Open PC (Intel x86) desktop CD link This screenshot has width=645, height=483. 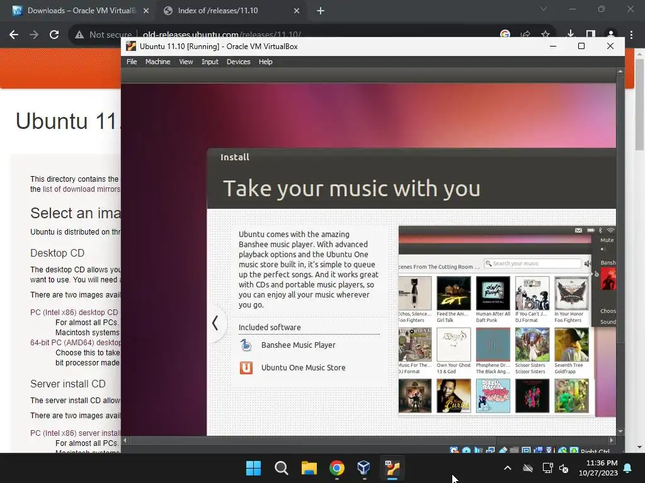pos(74,312)
